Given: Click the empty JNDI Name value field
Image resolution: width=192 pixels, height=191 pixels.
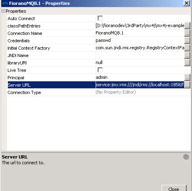Looking at the screenshot, I should [140, 55].
